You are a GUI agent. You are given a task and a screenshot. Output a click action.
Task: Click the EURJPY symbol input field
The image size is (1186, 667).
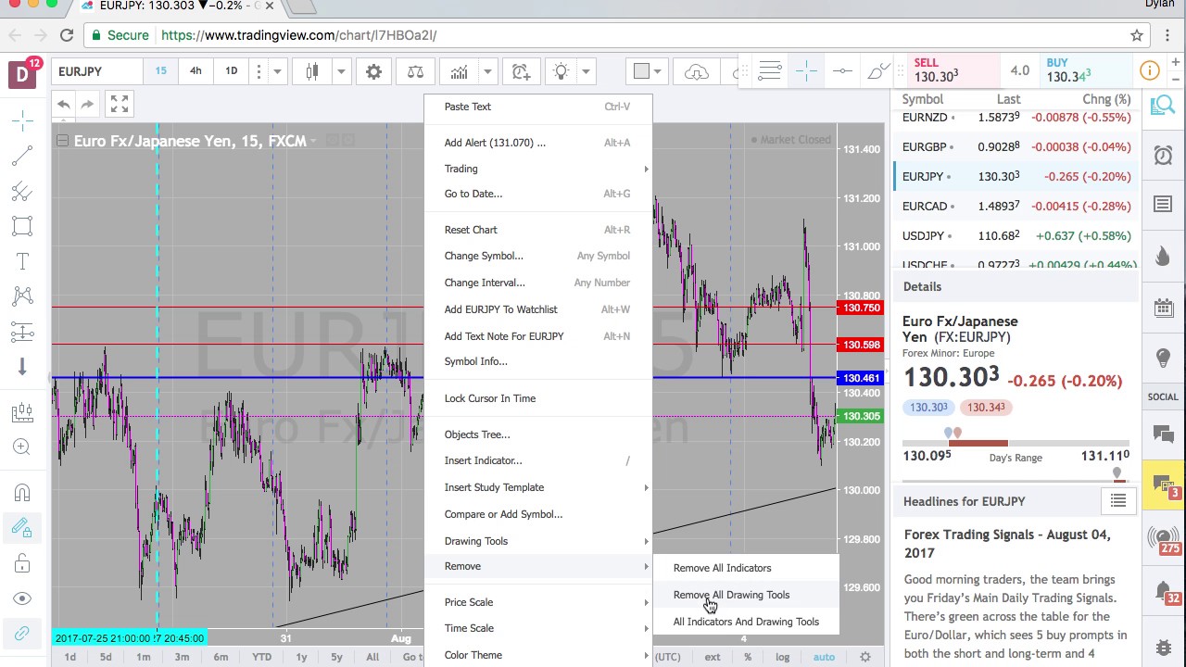(x=96, y=71)
